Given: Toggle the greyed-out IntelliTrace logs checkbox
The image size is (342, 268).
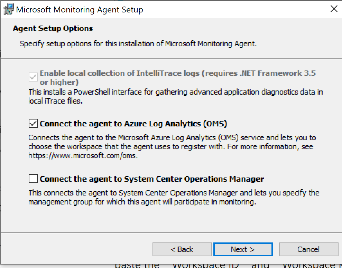Looking at the screenshot, I should coord(33,77).
